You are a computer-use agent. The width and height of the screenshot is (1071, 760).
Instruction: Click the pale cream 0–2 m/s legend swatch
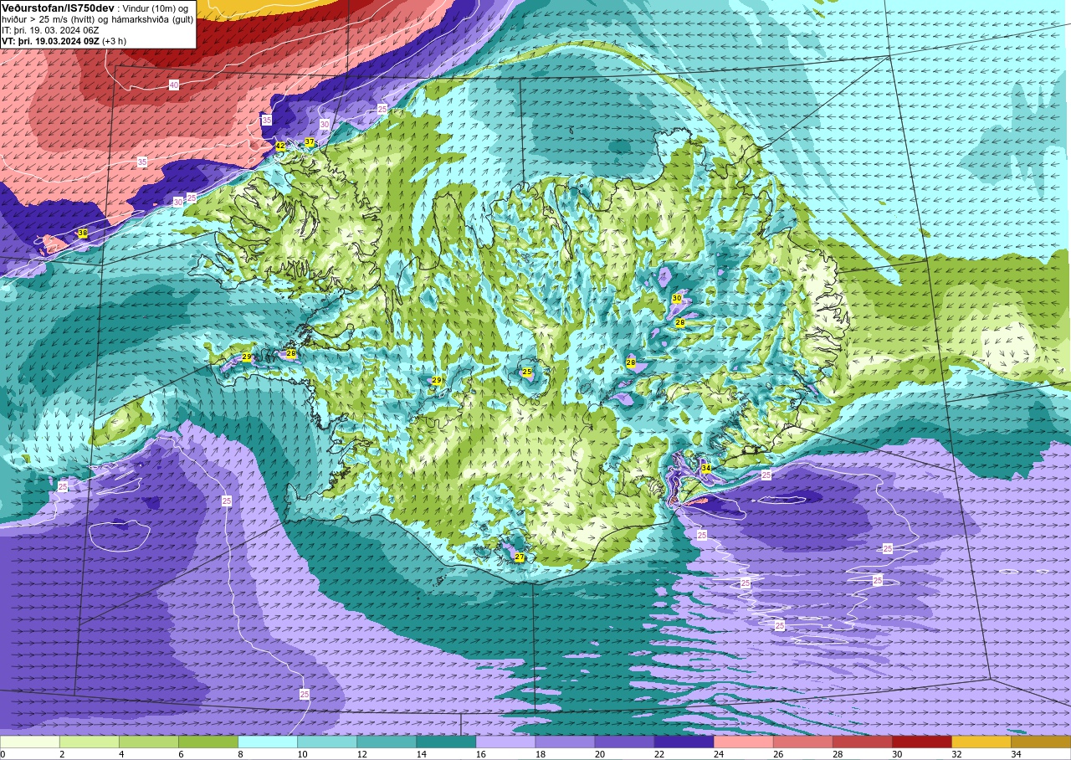[x=30, y=742]
